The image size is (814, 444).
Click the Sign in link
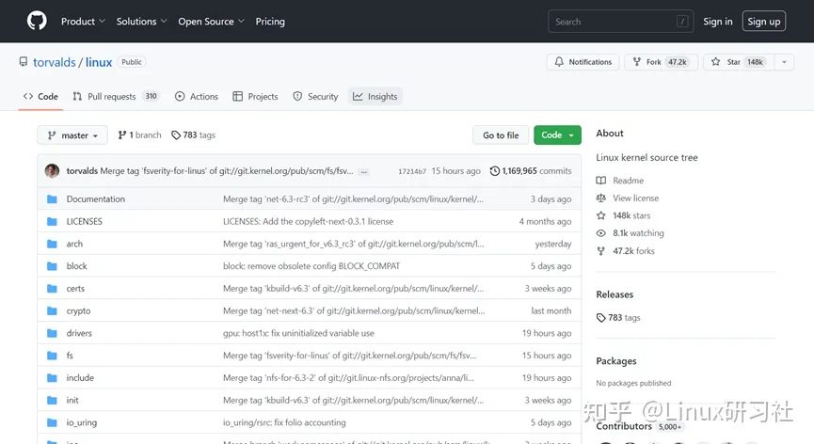(717, 22)
